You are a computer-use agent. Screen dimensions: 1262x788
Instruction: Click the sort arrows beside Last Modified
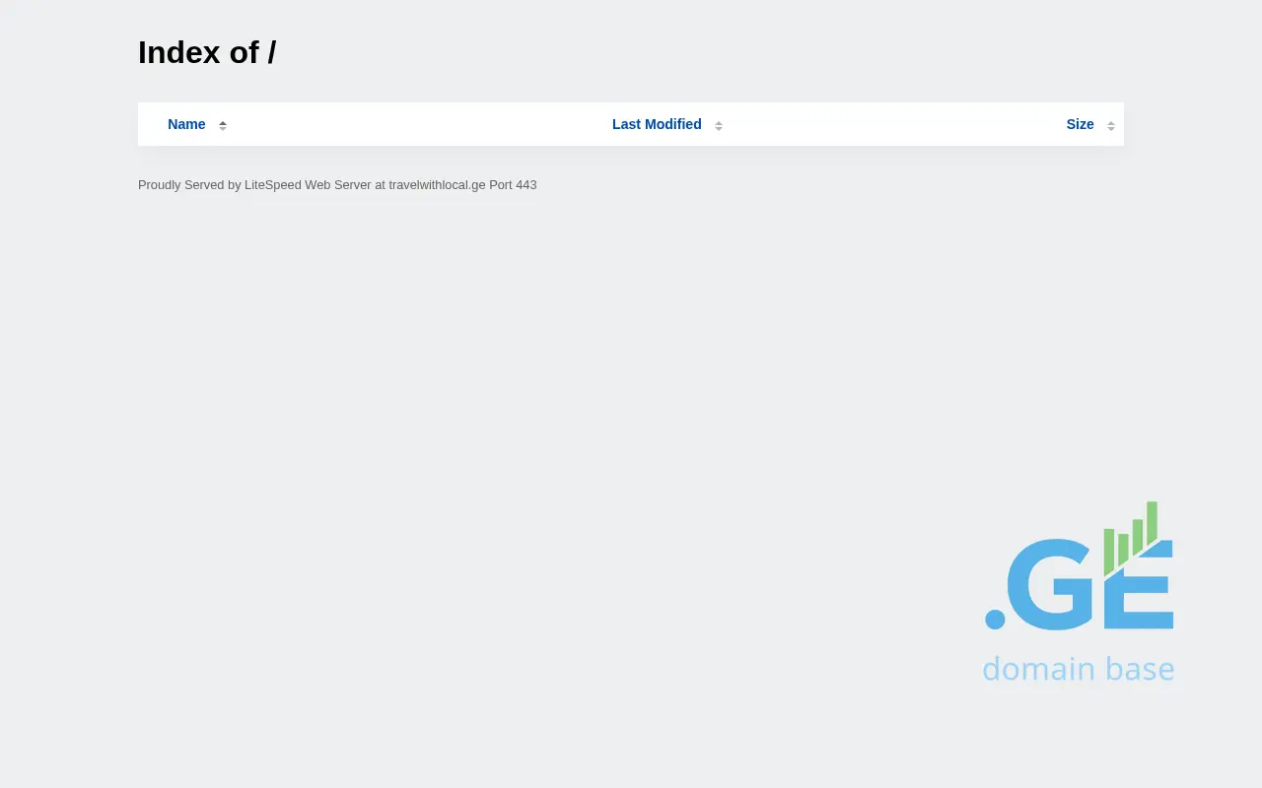(x=719, y=125)
